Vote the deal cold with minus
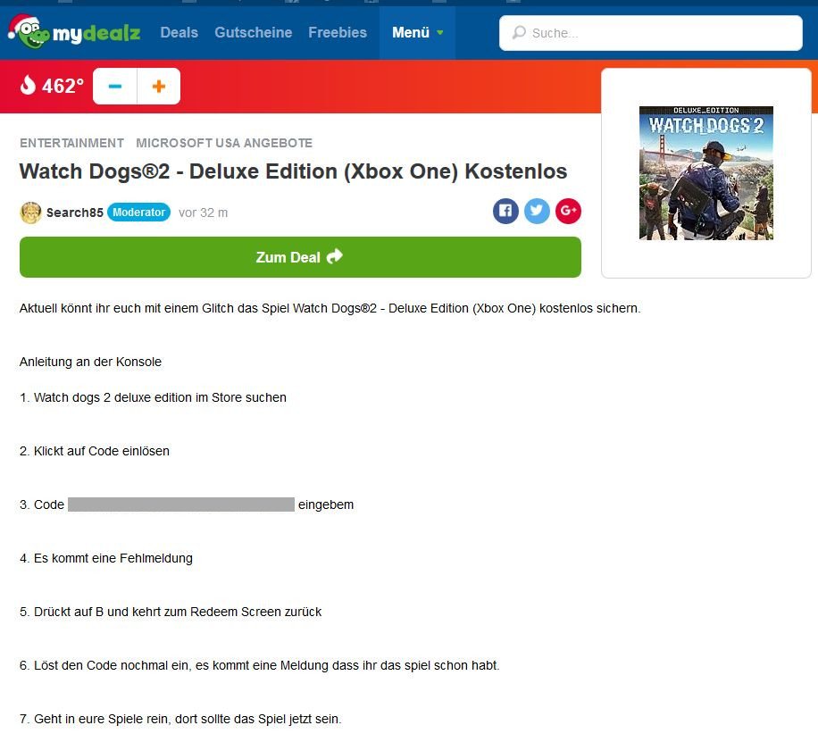Viewport: 818px width, 742px height. (115, 86)
